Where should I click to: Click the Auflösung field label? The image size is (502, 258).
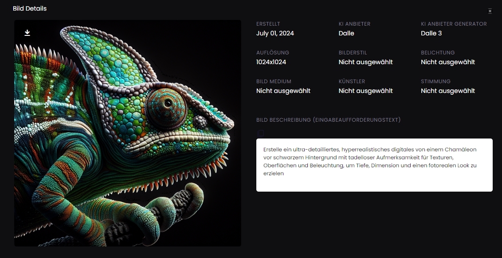point(272,53)
